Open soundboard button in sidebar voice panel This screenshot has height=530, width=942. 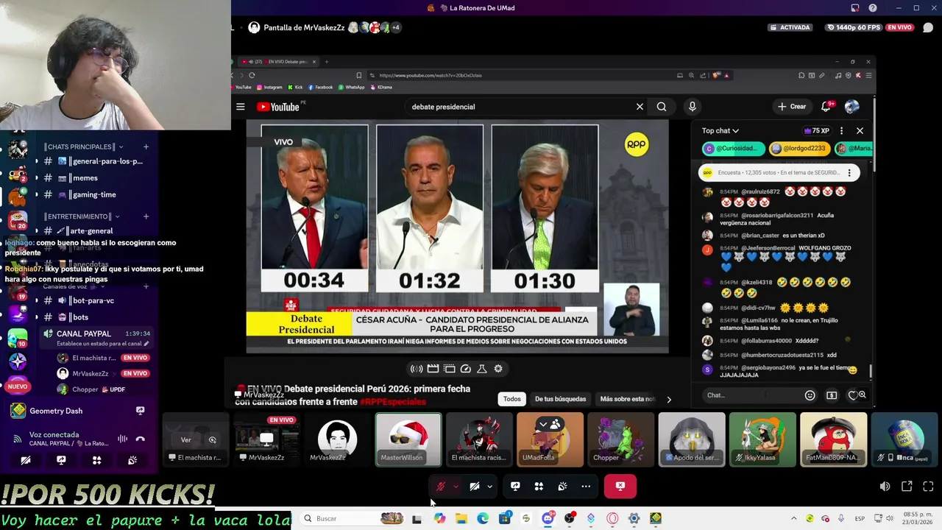tap(132, 460)
